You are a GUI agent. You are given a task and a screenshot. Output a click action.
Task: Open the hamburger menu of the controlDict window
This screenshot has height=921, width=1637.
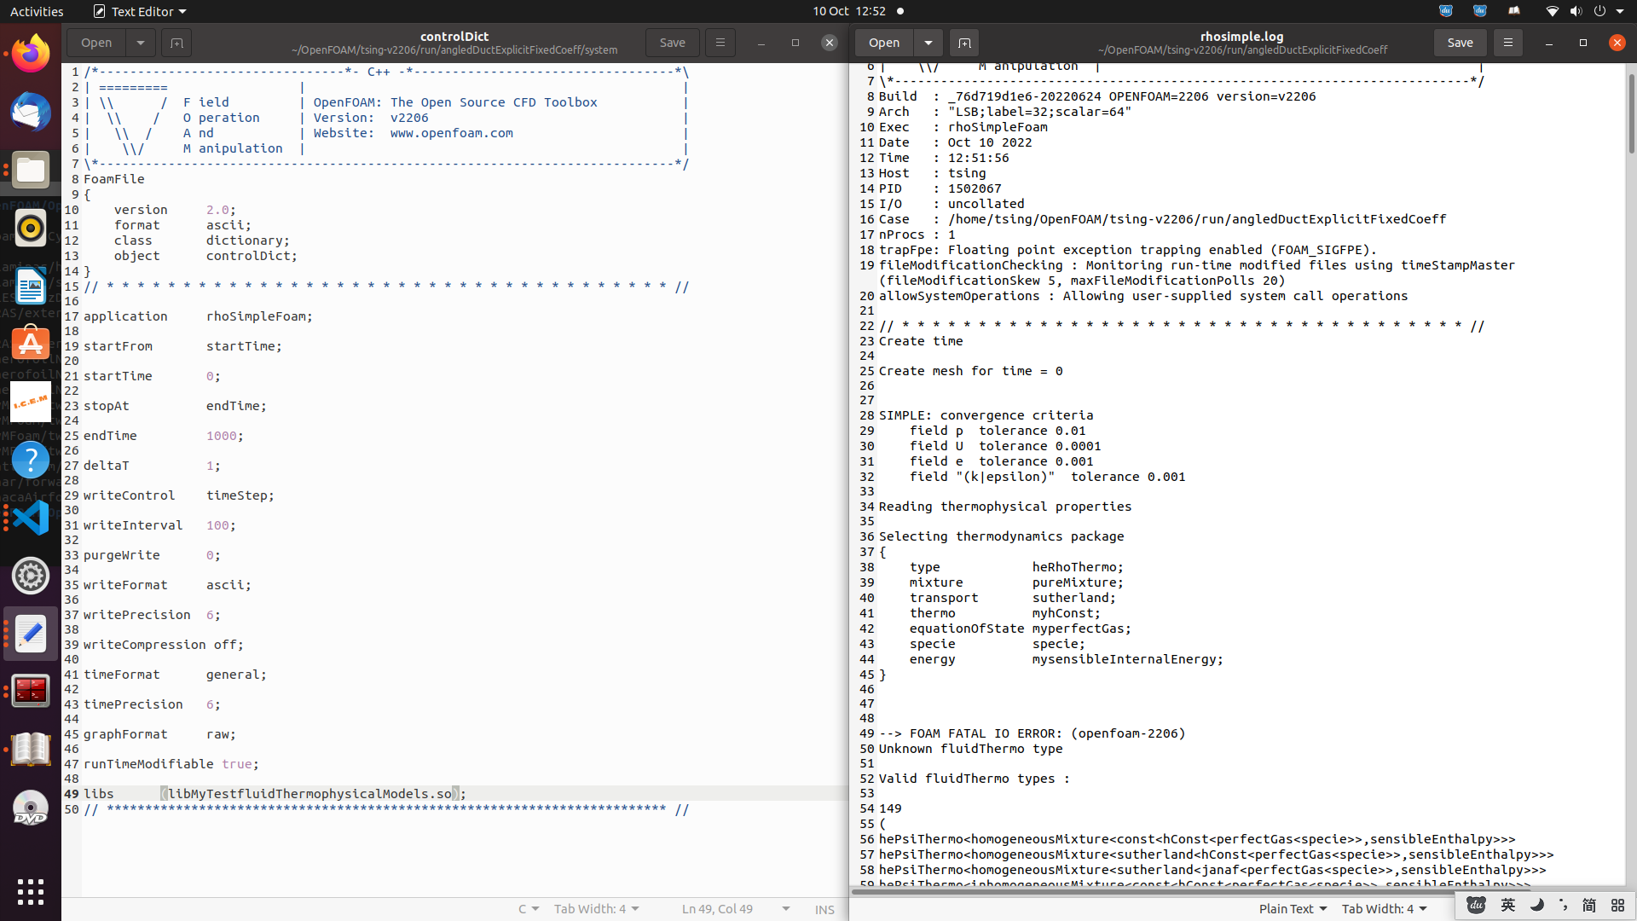tap(720, 43)
